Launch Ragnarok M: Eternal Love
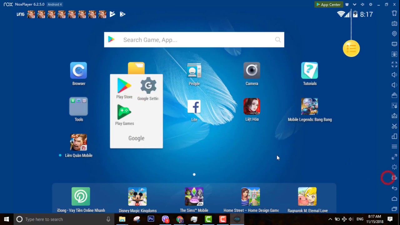 point(307,196)
